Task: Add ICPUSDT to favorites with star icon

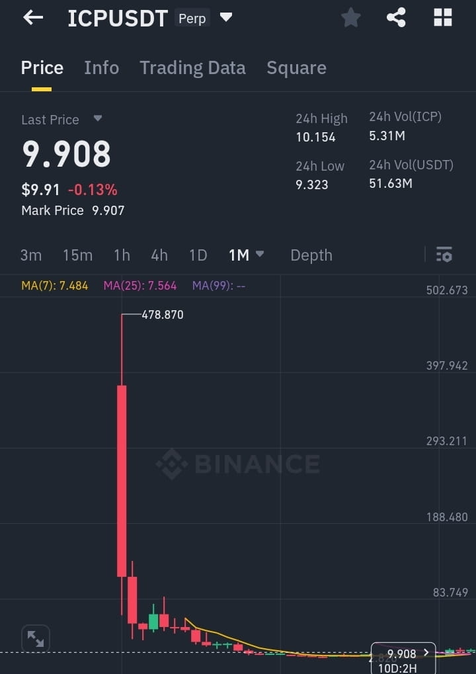Action: pyautogui.click(x=350, y=18)
